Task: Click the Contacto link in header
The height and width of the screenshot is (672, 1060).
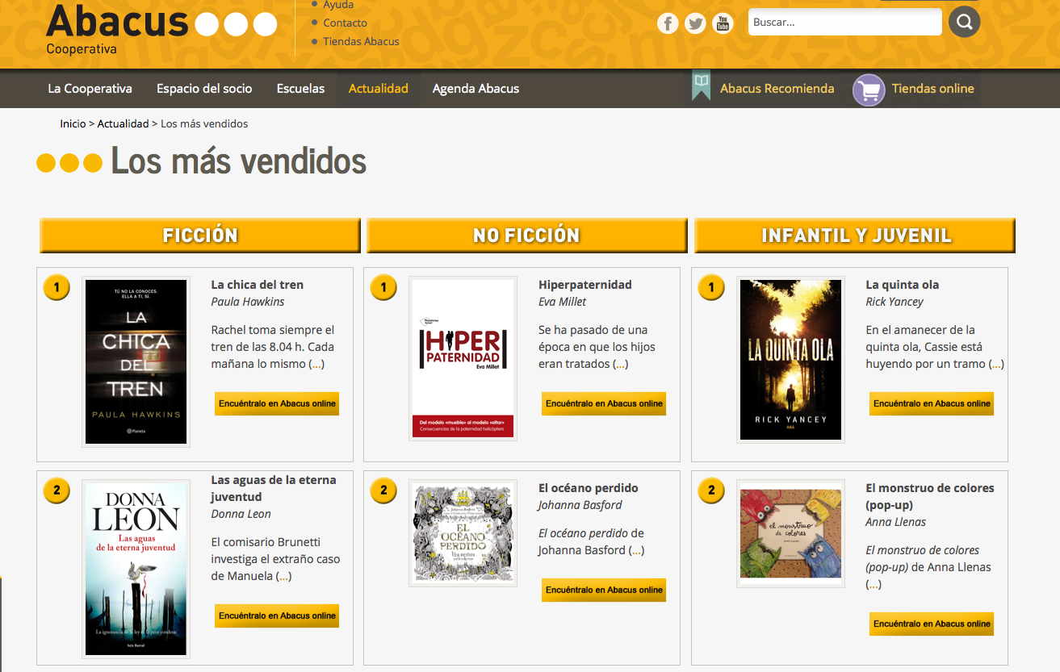Action: tap(345, 23)
